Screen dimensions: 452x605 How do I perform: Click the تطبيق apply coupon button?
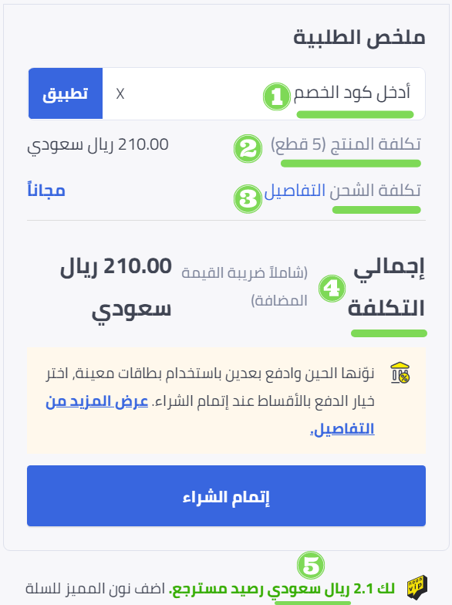pos(66,94)
